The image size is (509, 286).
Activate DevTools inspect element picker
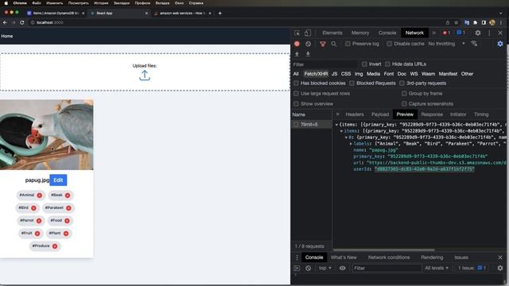pyautogui.click(x=297, y=33)
